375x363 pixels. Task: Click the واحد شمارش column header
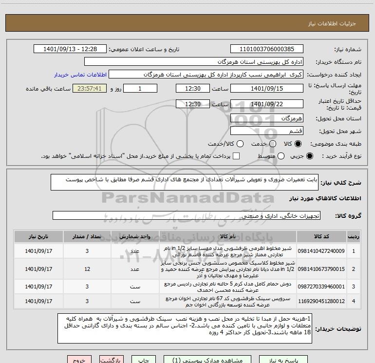pyautogui.click(x=135, y=236)
